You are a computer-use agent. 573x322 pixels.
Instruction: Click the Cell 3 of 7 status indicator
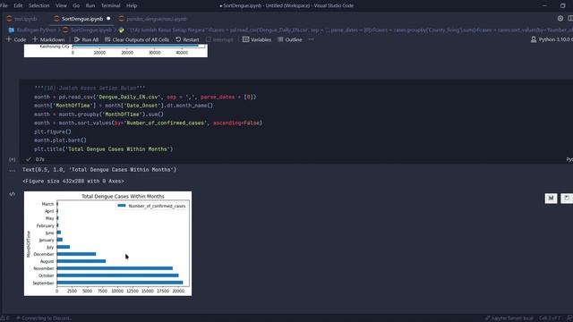coord(550,318)
